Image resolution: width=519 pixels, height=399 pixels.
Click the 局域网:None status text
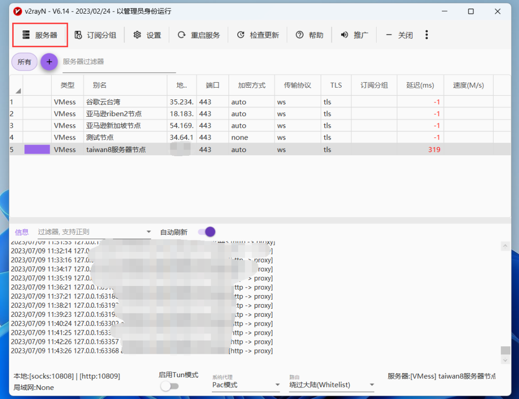(33, 387)
